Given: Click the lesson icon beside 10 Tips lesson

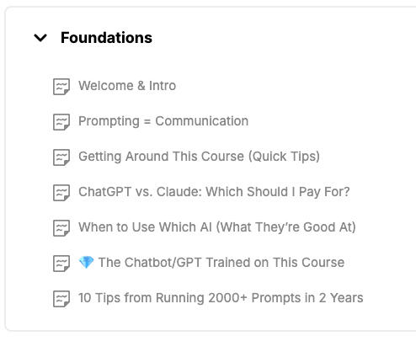Looking at the screenshot, I should point(61,299).
